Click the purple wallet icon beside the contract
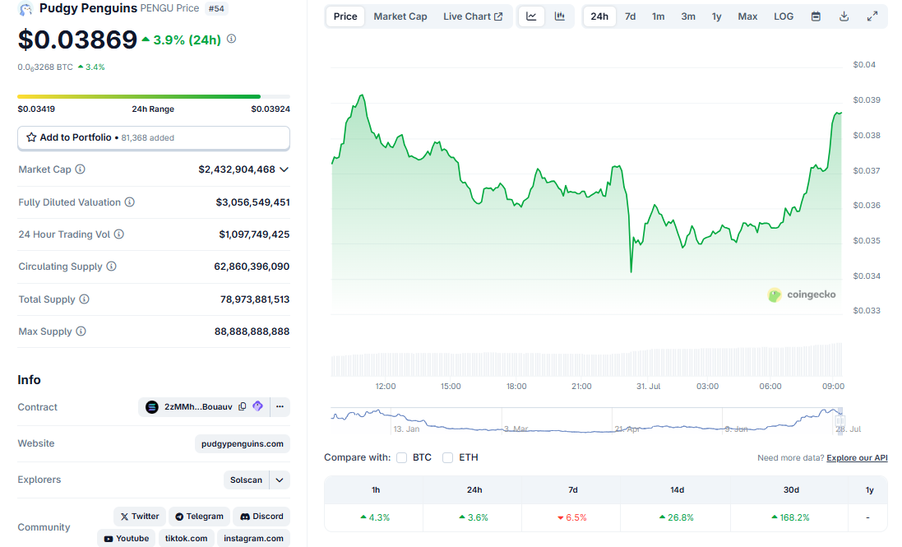This screenshot has width=902, height=547. (257, 406)
